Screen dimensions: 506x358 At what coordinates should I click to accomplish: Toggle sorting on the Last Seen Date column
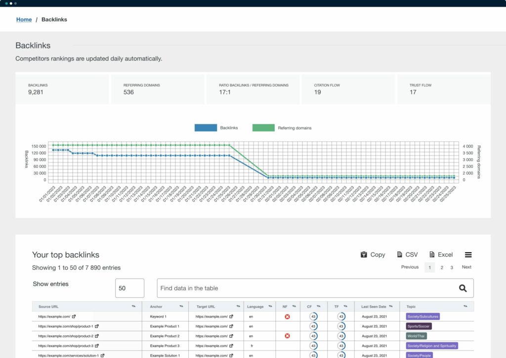[x=391, y=306]
